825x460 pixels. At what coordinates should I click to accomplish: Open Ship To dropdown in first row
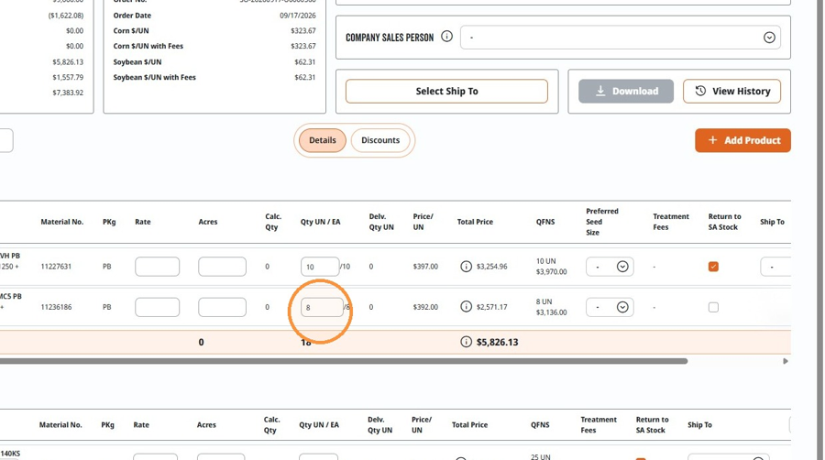coord(775,267)
